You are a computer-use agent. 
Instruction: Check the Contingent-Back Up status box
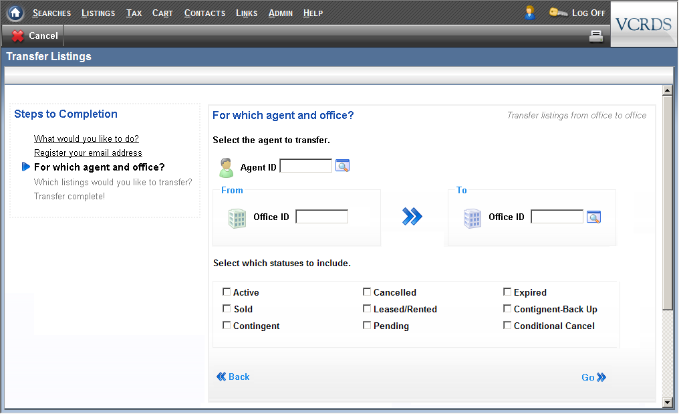point(507,308)
